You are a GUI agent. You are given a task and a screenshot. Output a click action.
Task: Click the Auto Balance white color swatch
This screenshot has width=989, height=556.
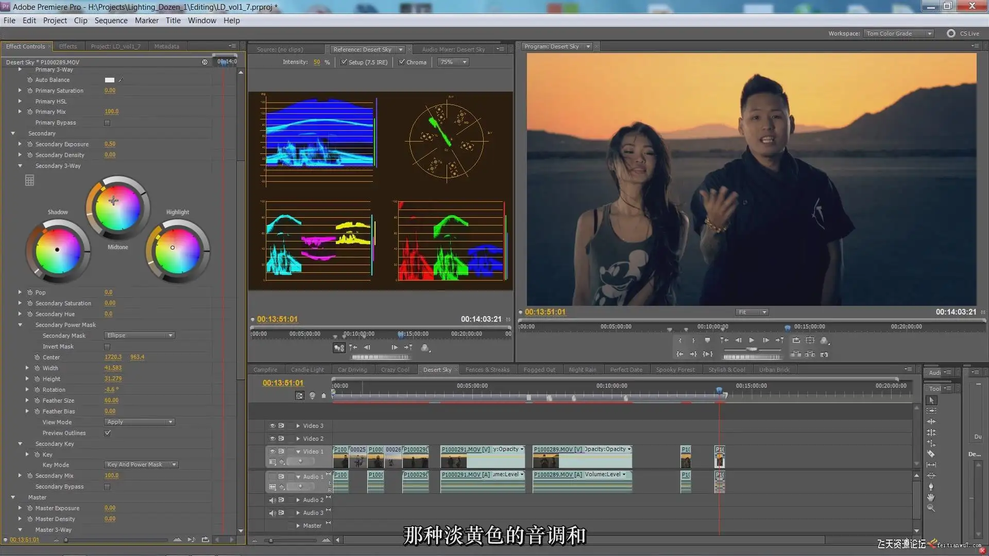[110, 80]
